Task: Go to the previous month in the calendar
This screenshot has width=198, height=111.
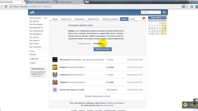Action: [x=163, y=18]
